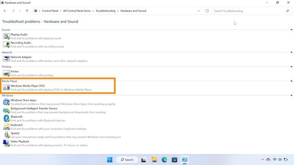
Task: Click the Network Adapter icon
Action: [x=6, y=59]
